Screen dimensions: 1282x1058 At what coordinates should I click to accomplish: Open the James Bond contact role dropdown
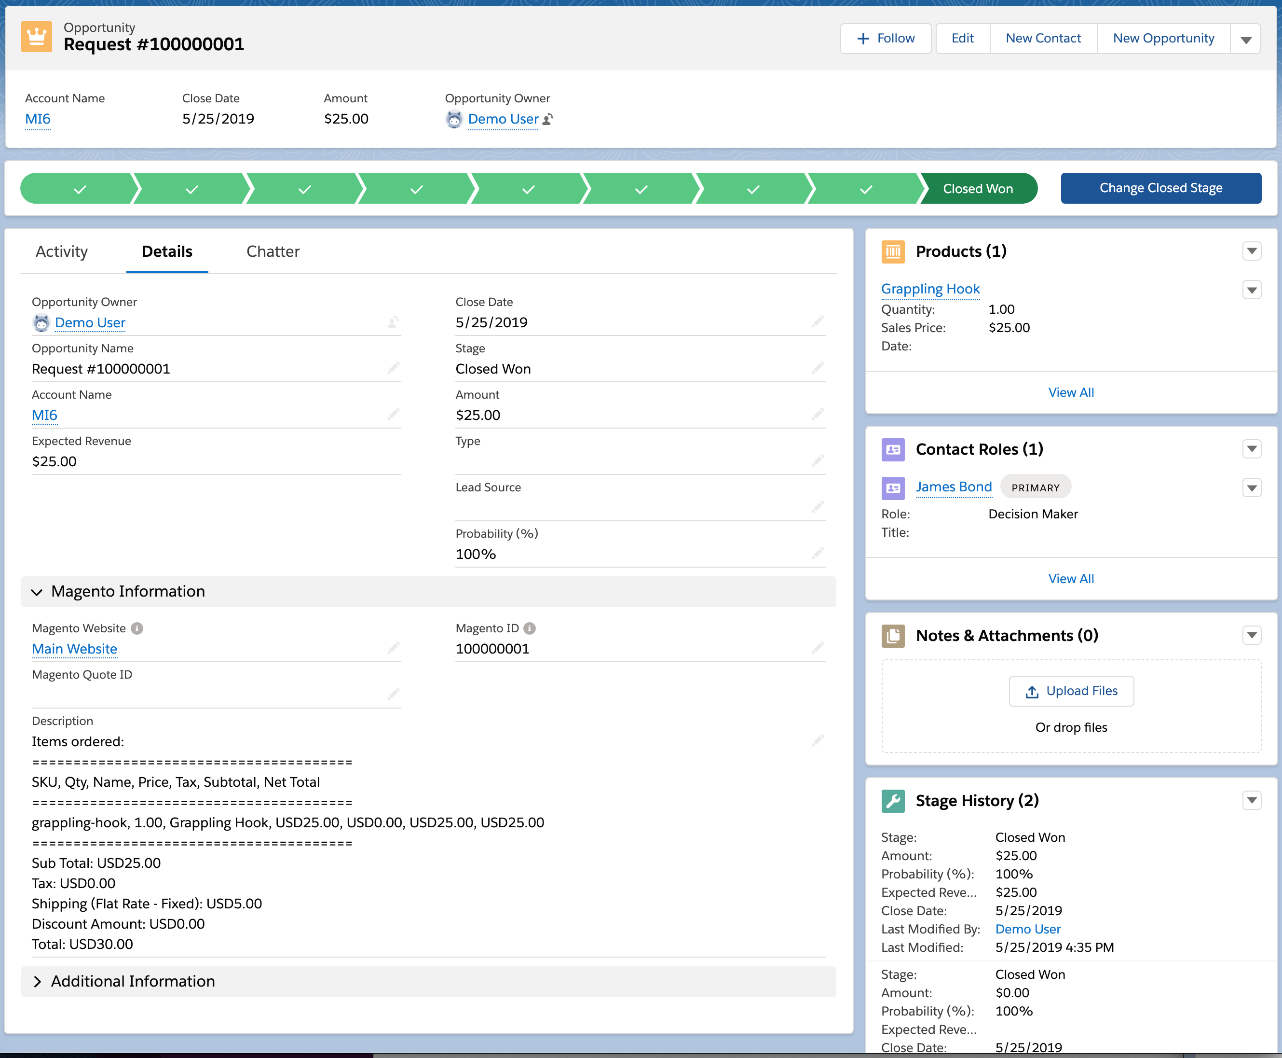coord(1252,487)
